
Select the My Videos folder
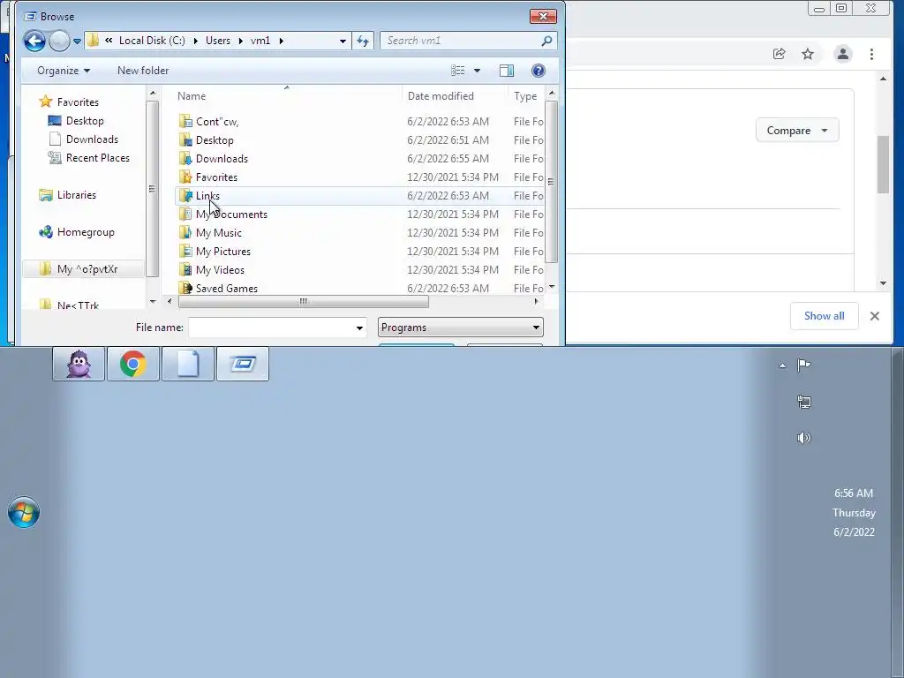(220, 270)
